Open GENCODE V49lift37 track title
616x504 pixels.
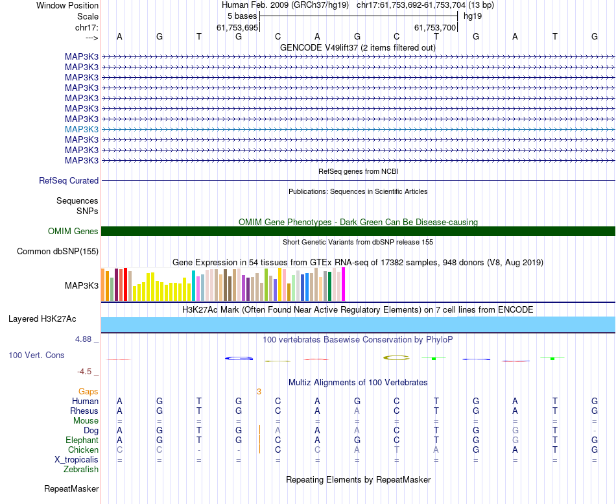[x=358, y=47]
